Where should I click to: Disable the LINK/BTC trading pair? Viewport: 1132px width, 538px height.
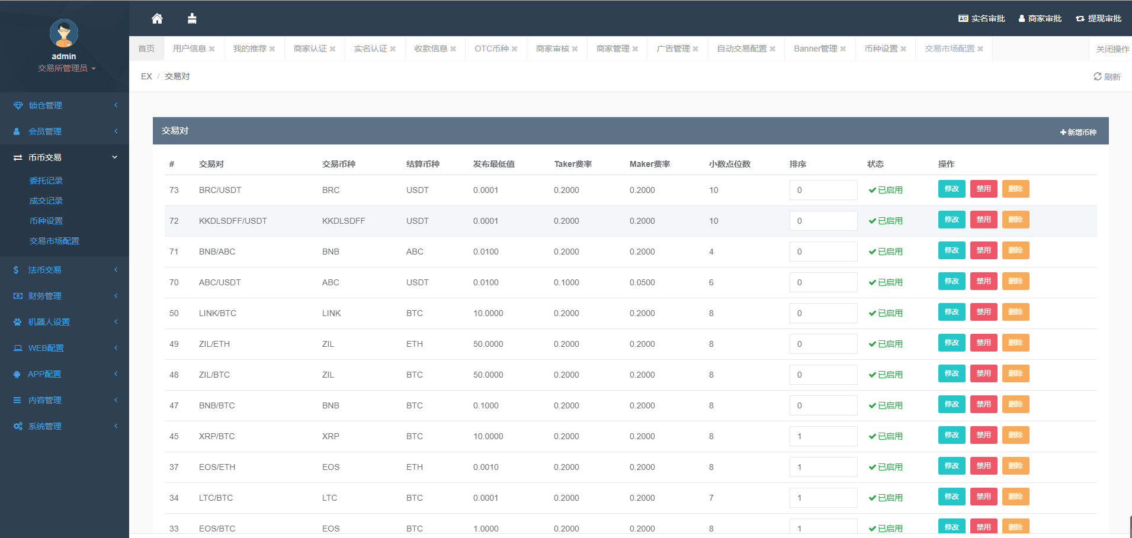coord(983,312)
